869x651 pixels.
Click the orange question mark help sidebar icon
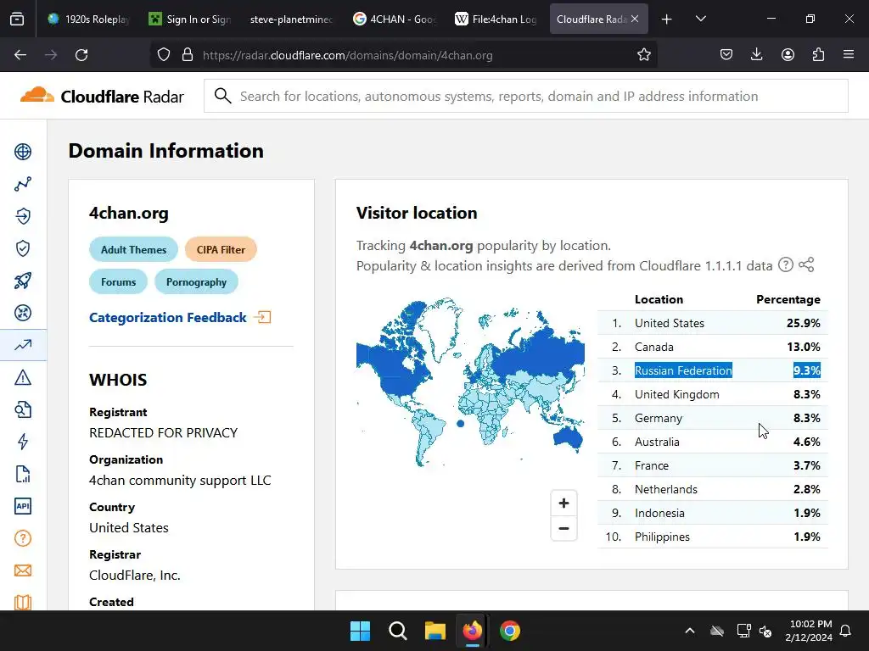coord(23,538)
